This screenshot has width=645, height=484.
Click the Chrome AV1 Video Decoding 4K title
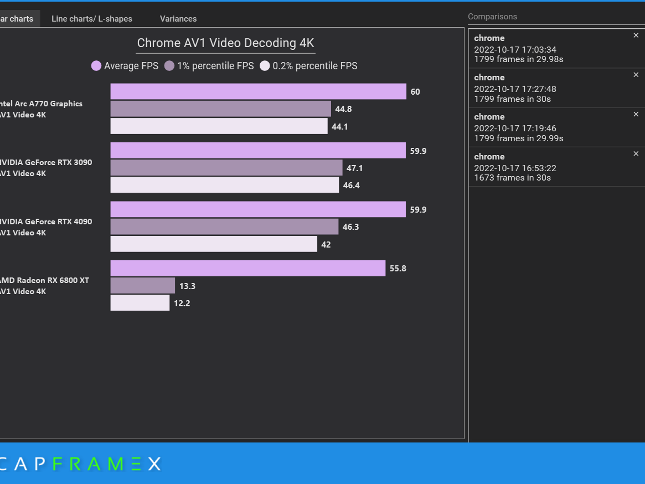tap(225, 43)
